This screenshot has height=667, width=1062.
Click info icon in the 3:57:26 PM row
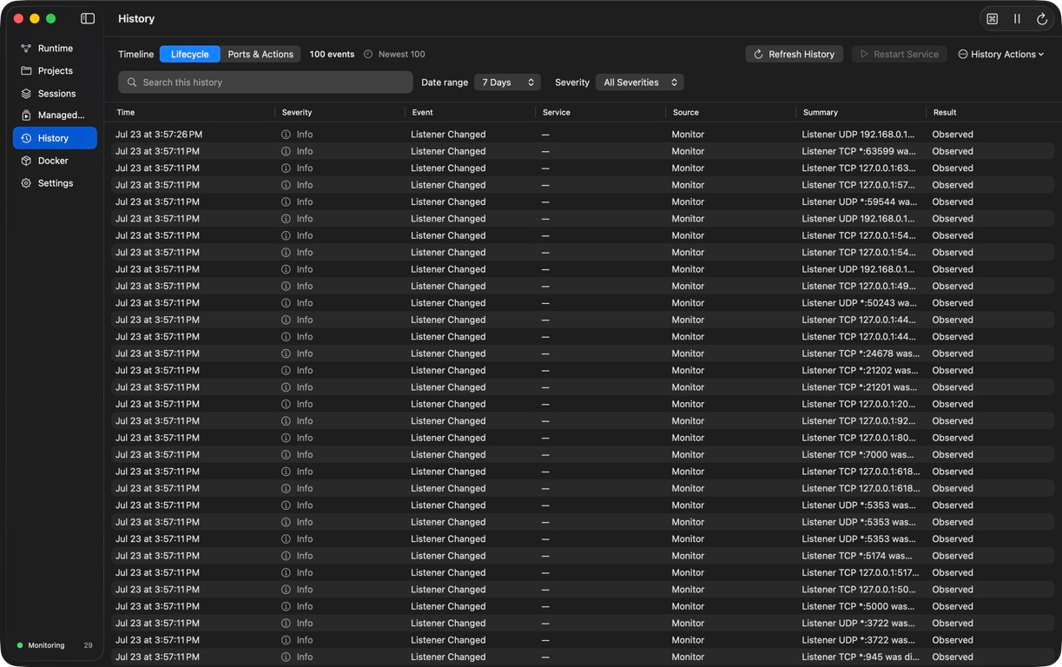(286, 135)
